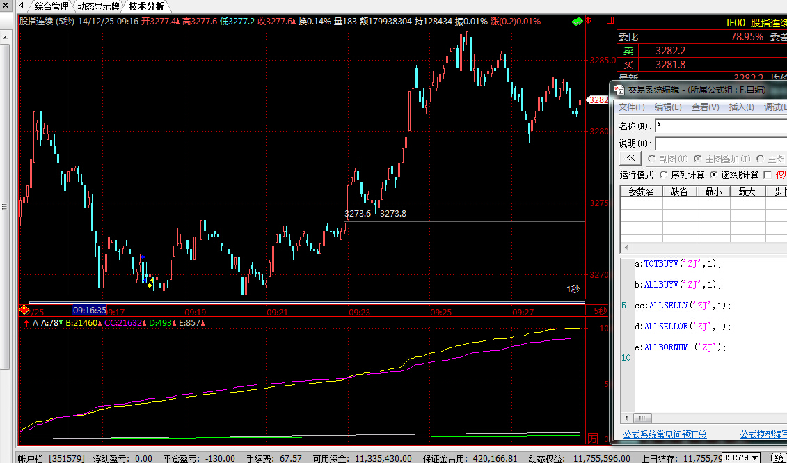The height and width of the screenshot is (463, 787).
Task: Select the 副图 radio button
Action: tap(651, 159)
